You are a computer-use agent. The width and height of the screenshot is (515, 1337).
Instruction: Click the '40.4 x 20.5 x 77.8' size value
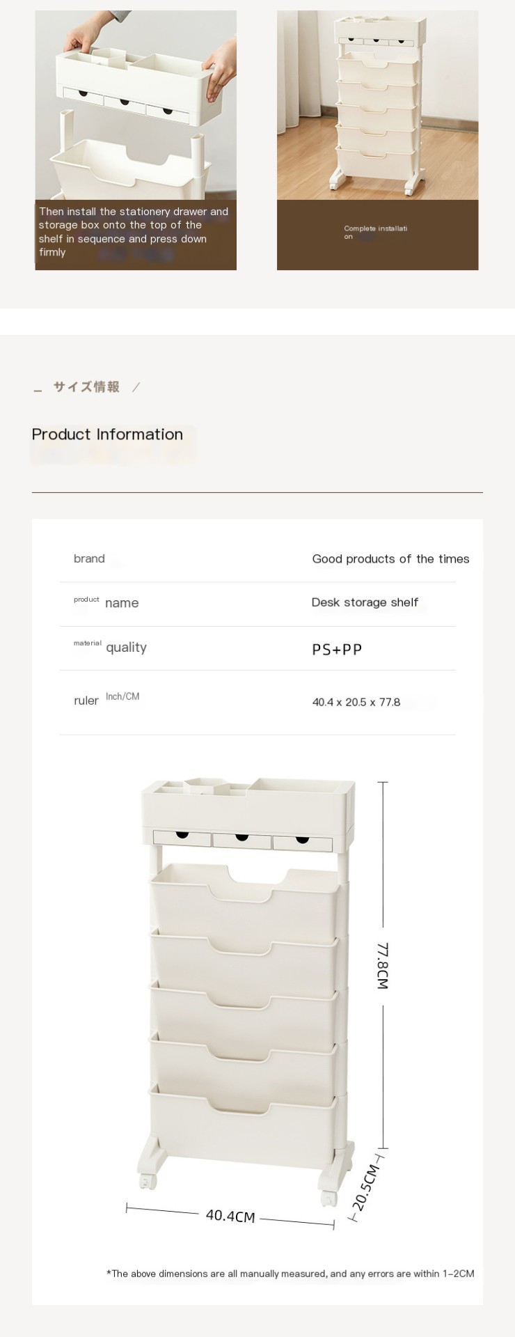pyautogui.click(x=356, y=702)
